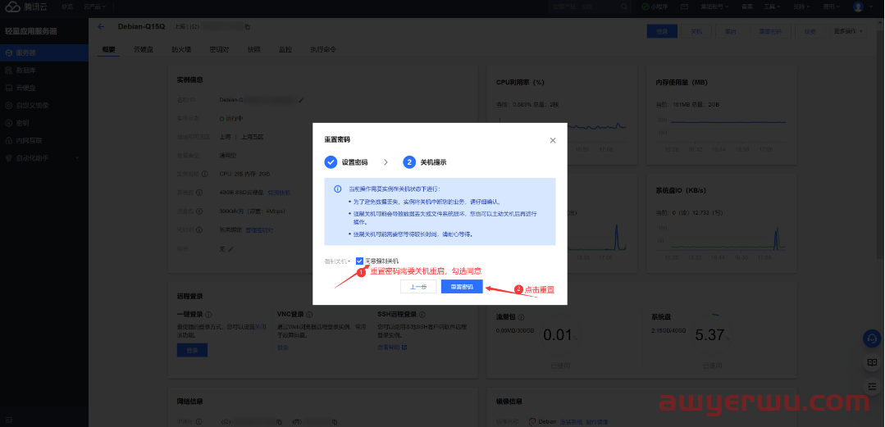Click the 上一步 button in dialog
This screenshot has width=885, height=427.
pos(418,287)
